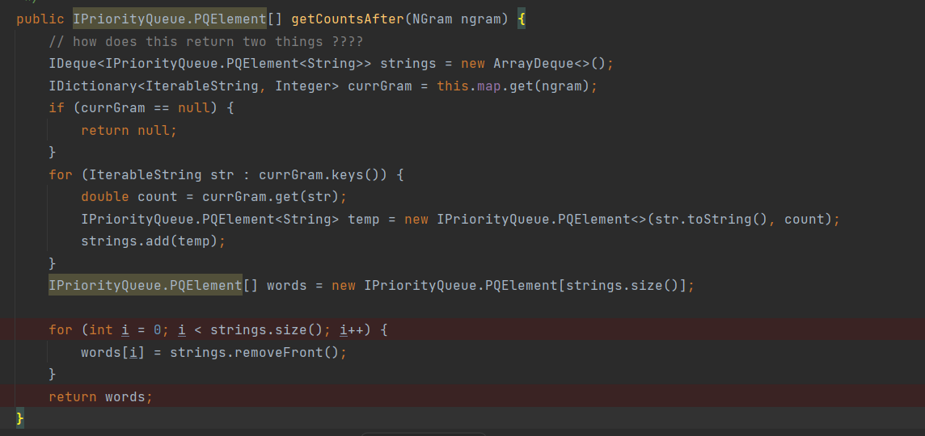Click the Integer type argument
This screenshot has width=925, height=436.
[x=302, y=86]
